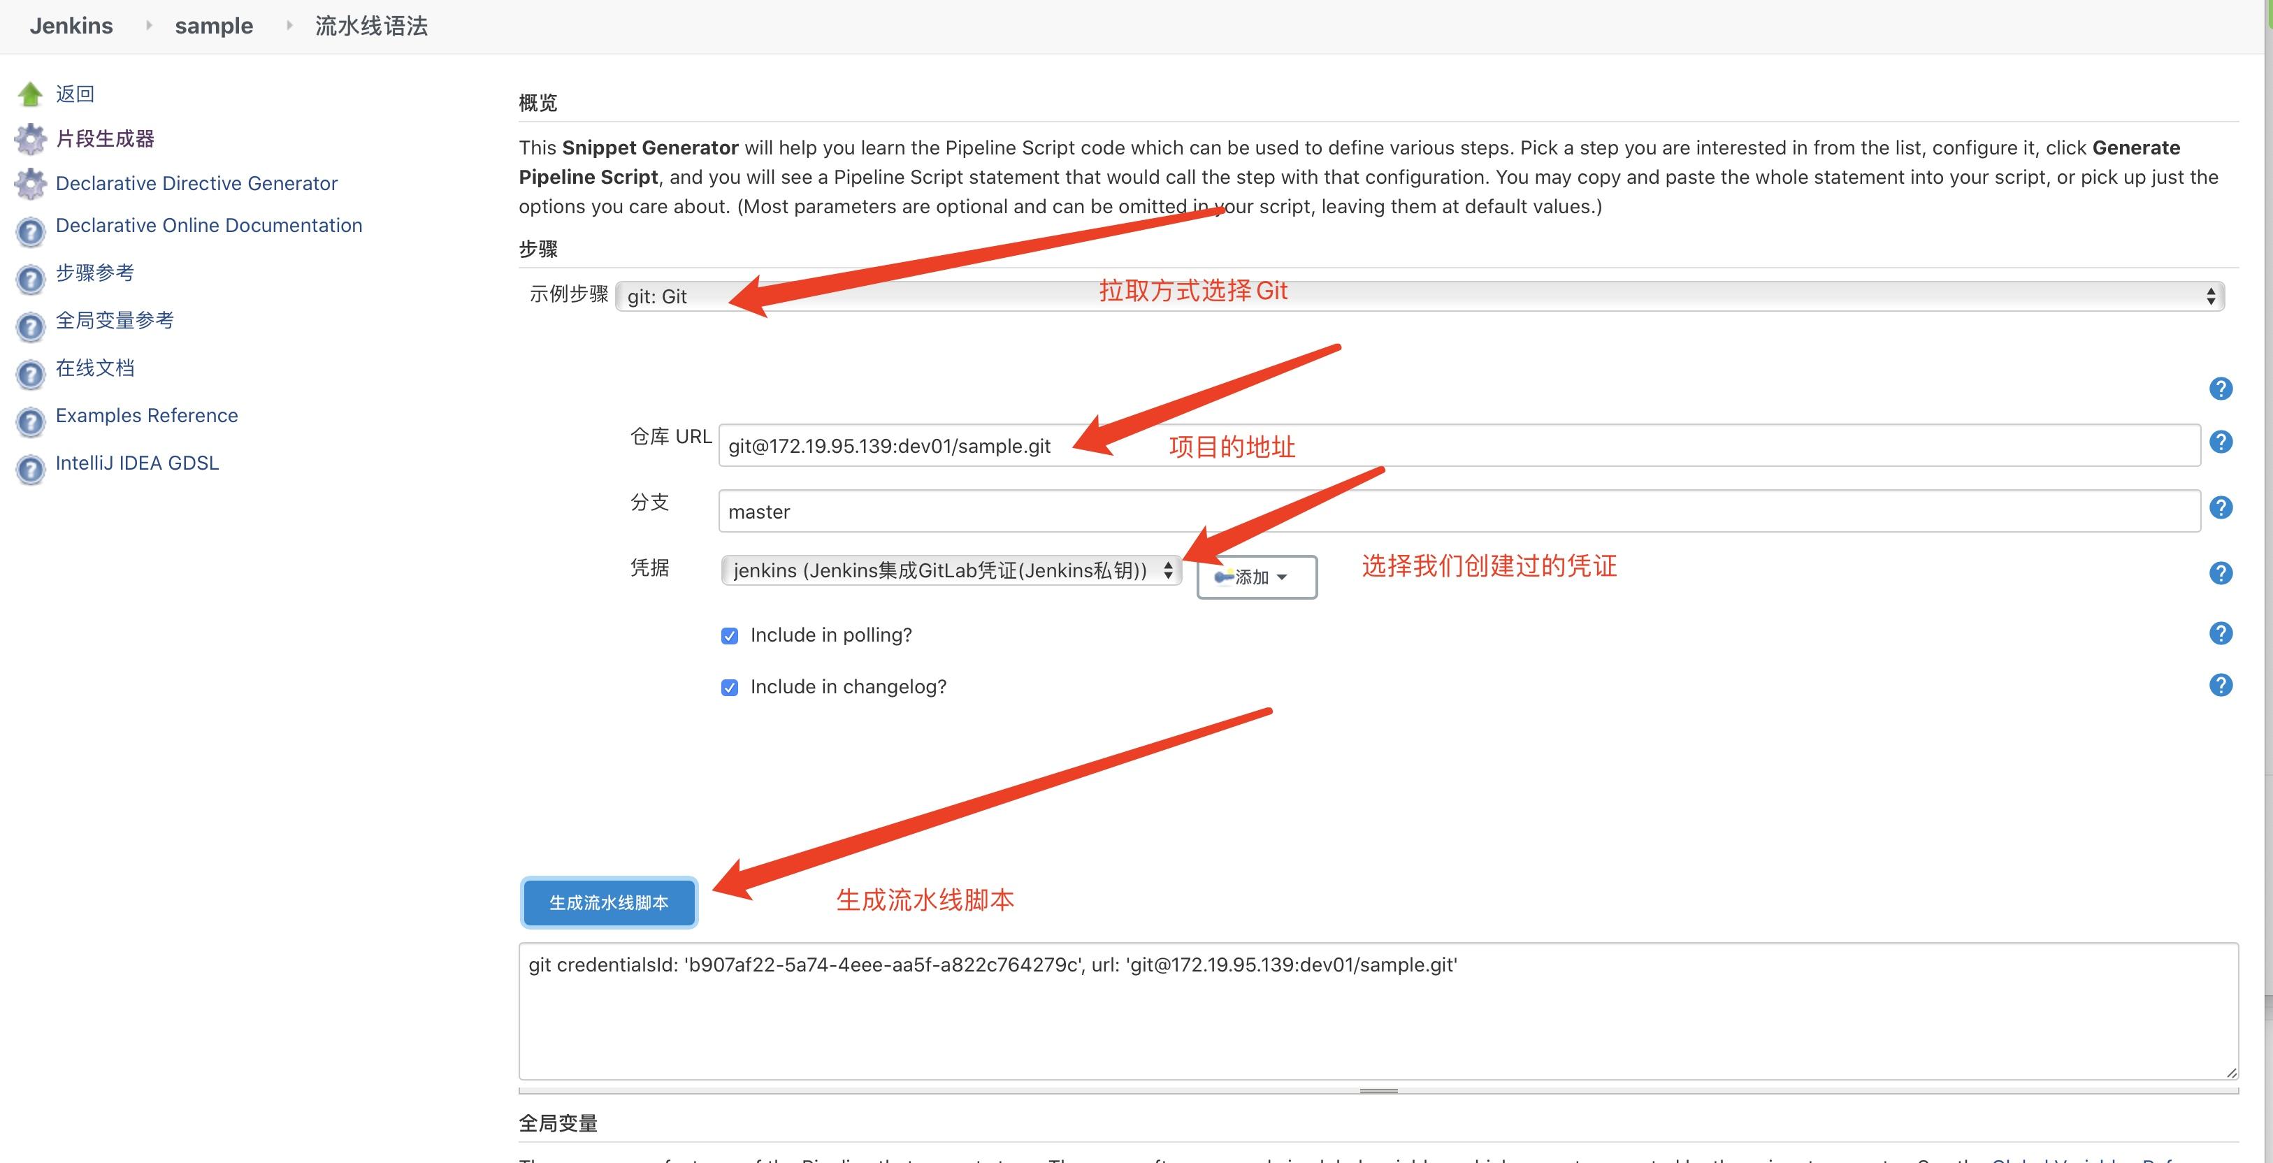Image resolution: width=2273 pixels, height=1163 pixels.
Task: Open sample from the breadcrumb trail
Action: pyautogui.click(x=214, y=24)
